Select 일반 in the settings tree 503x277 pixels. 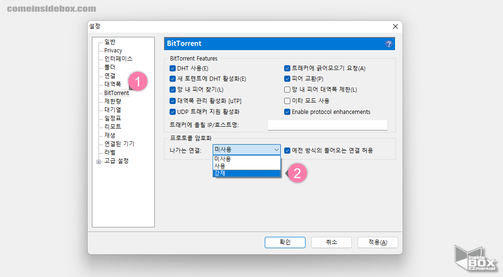[x=110, y=42]
